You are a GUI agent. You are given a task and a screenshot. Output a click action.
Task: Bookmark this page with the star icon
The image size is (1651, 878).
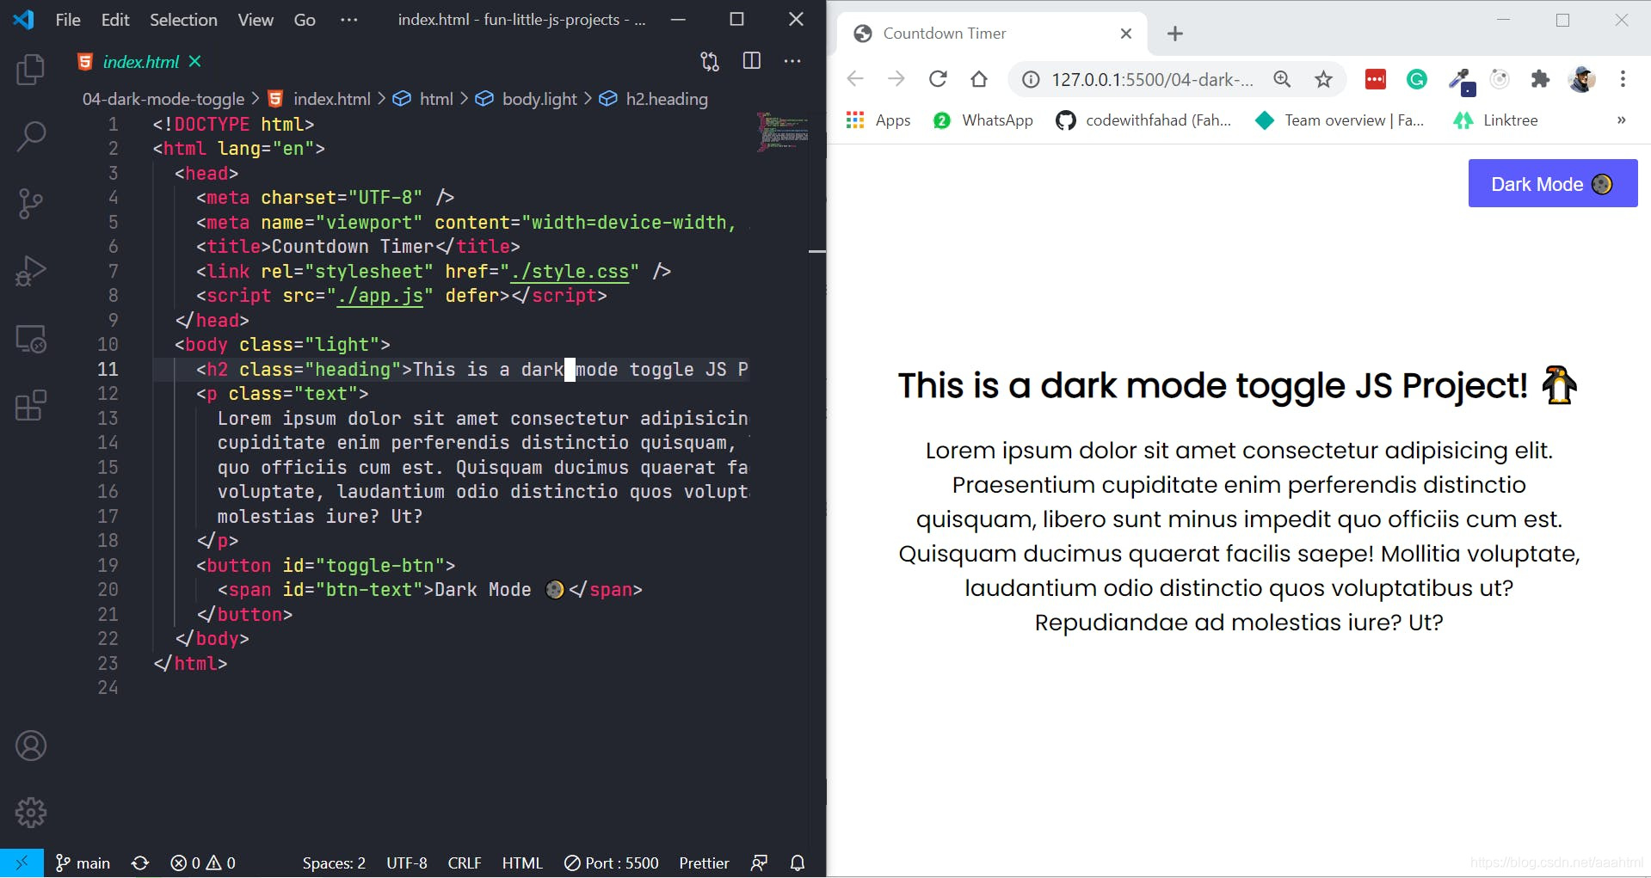[x=1323, y=80]
